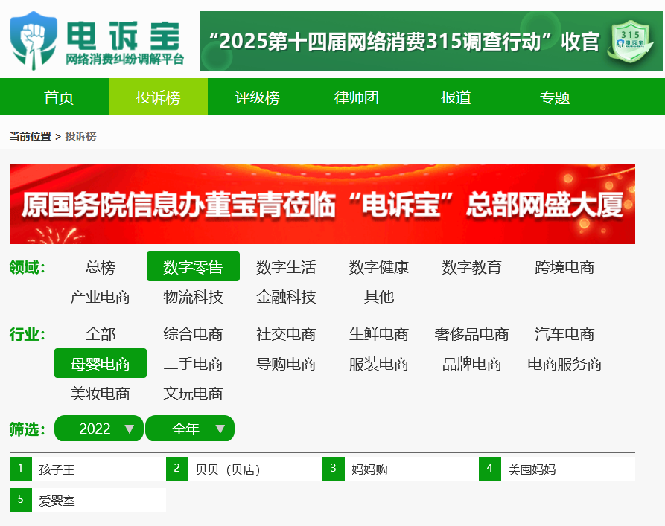Viewport: 665px width, 526px height.
Task: Select 金融科技 domain filter
Action: [286, 297]
